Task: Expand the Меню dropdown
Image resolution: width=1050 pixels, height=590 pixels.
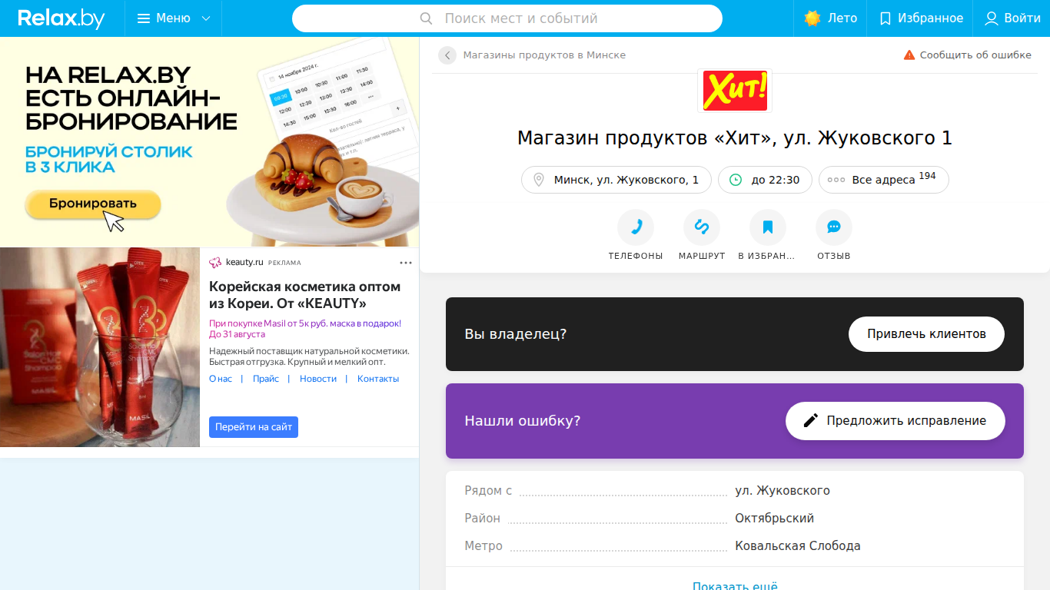Action: pyautogui.click(x=173, y=18)
